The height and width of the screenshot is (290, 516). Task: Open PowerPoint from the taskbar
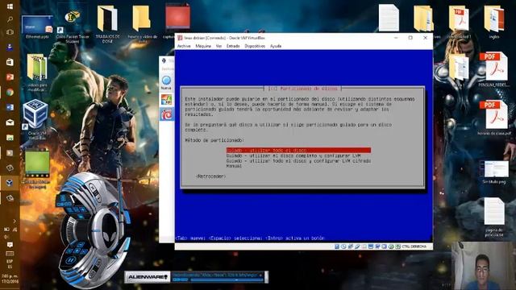click(10, 77)
